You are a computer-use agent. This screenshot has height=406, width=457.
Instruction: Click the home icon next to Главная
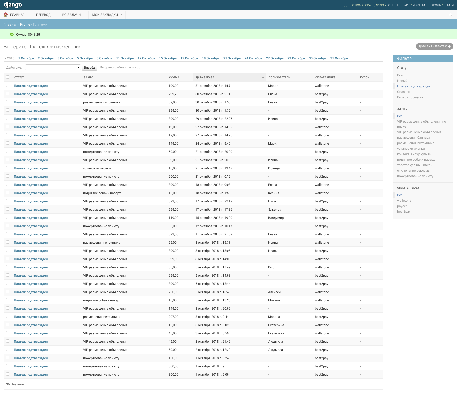click(6, 15)
